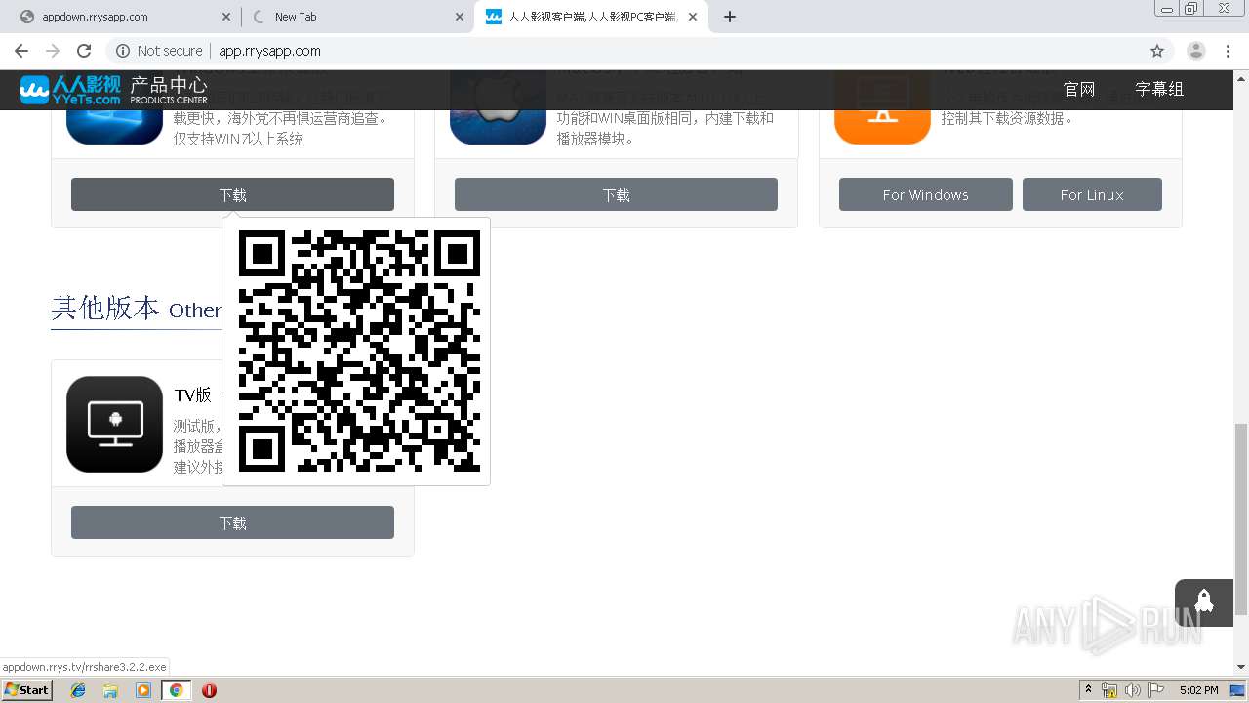Close the appdown.rrysapp.com tab
This screenshot has width=1249, height=703.
pos(226,17)
